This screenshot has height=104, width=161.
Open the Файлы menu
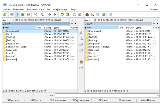click(x=7, y=10)
